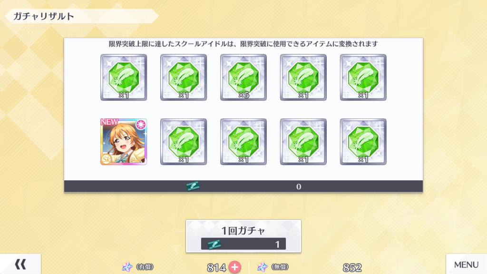Tap the third item in bottom row
Viewport: 487px width, 274px height.
[243, 142]
